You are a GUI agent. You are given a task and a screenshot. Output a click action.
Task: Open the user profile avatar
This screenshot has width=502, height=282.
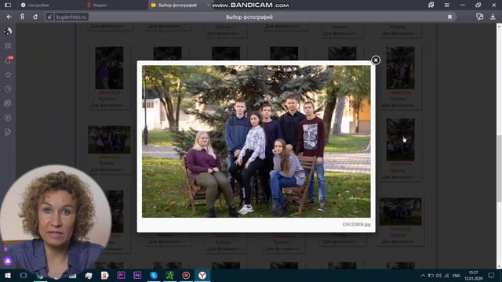(x=8, y=31)
